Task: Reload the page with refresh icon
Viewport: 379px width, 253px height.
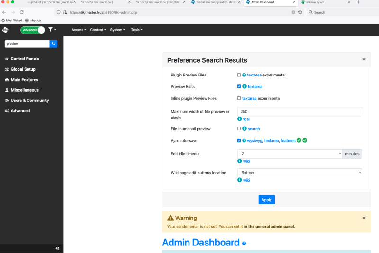Action: click(x=22, y=12)
